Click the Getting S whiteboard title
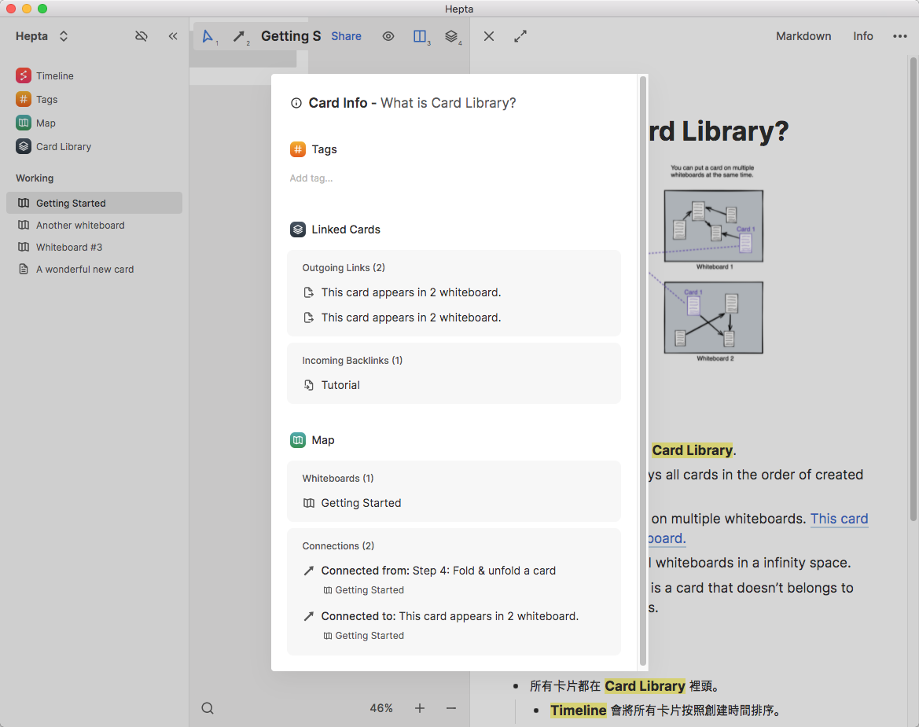Screen dimensions: 919x727 (x=291, y=36)
